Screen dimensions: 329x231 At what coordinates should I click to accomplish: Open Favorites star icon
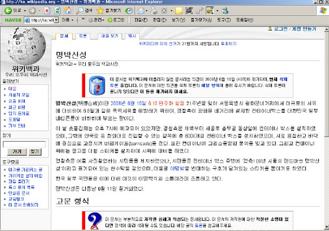100,11
